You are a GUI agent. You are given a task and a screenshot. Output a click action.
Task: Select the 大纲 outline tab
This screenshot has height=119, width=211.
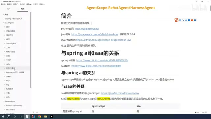(x=22, y=9)
